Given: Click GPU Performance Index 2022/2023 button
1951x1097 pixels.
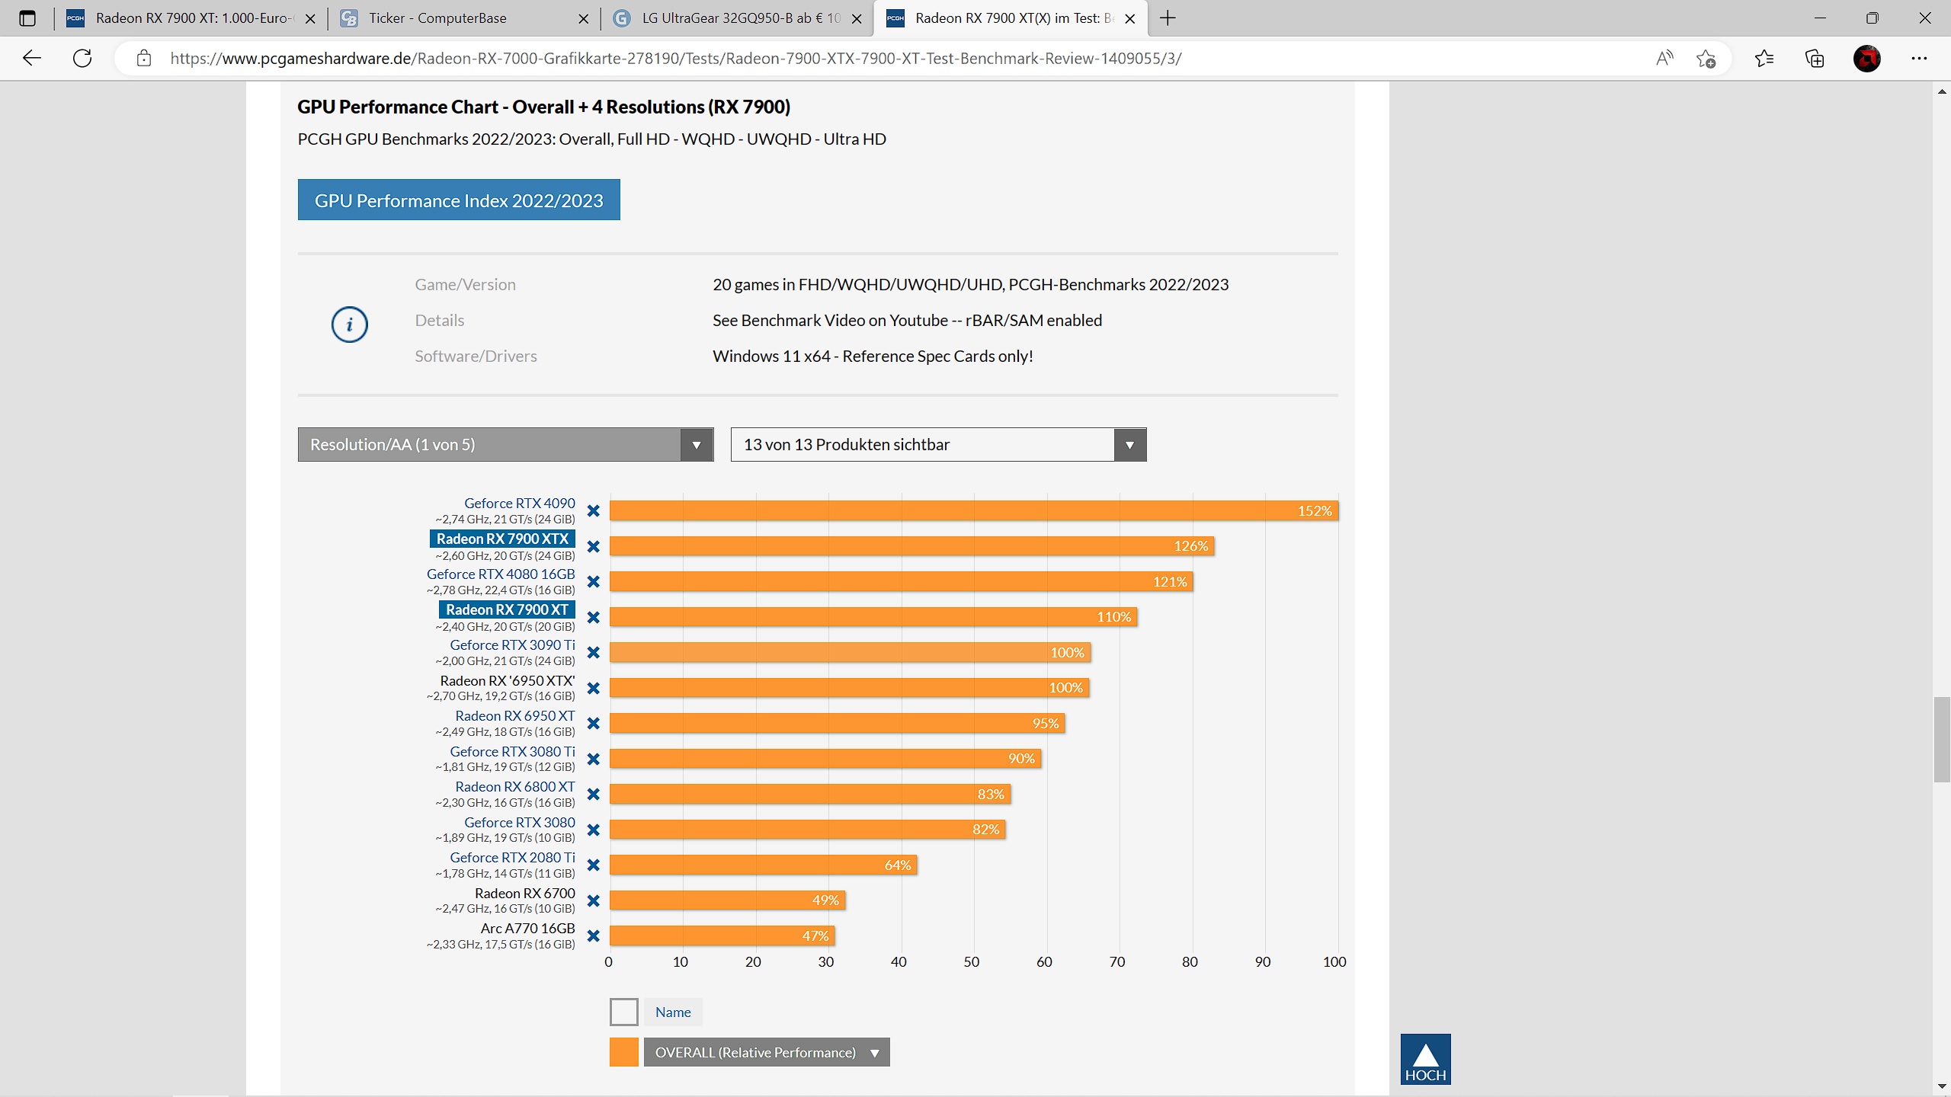Looking at the screenshot, I should [x=459, y=200].
